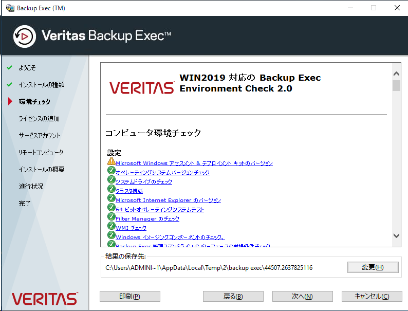
Task: Click the キャンセル(C) button
Action: (372, 297)
